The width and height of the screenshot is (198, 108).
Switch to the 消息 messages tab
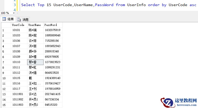(23, 19)
